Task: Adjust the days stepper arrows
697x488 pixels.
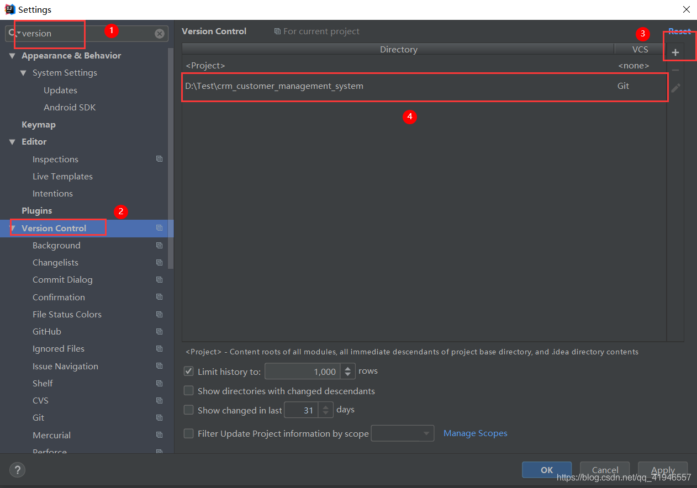Action: (326, 410)
